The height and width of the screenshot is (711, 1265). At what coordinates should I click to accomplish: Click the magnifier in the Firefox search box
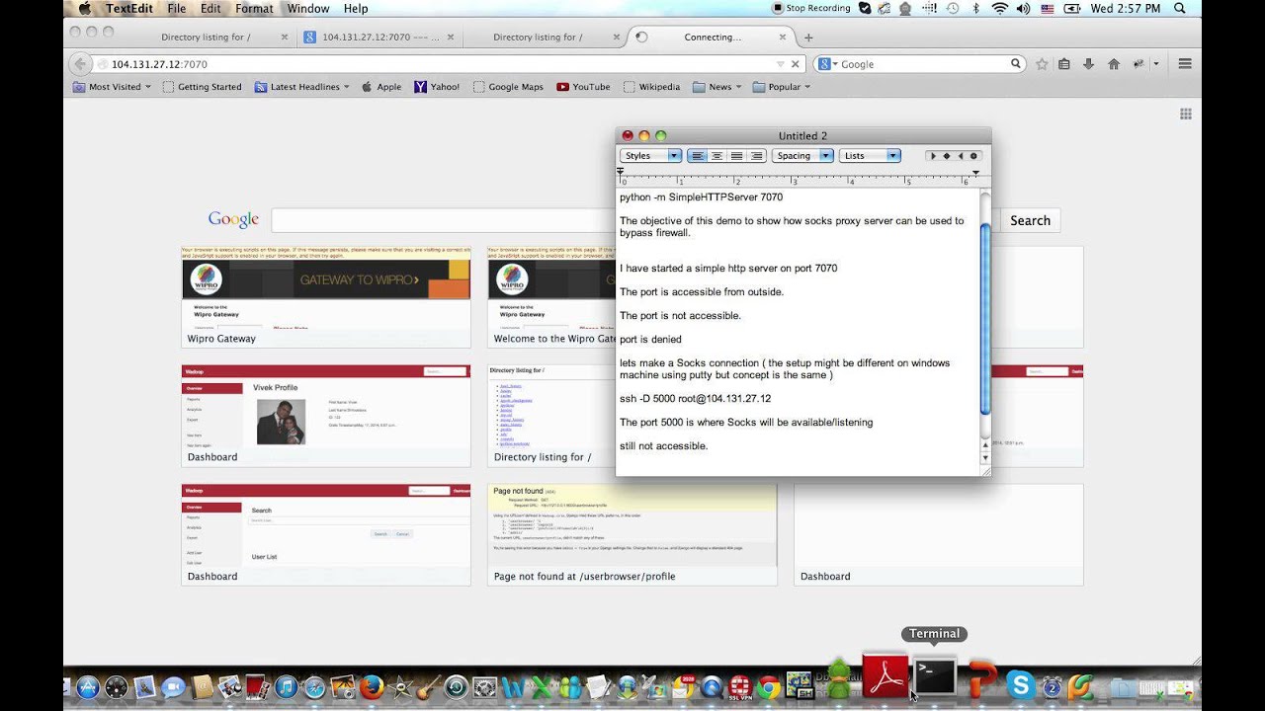pos(1015,64)
